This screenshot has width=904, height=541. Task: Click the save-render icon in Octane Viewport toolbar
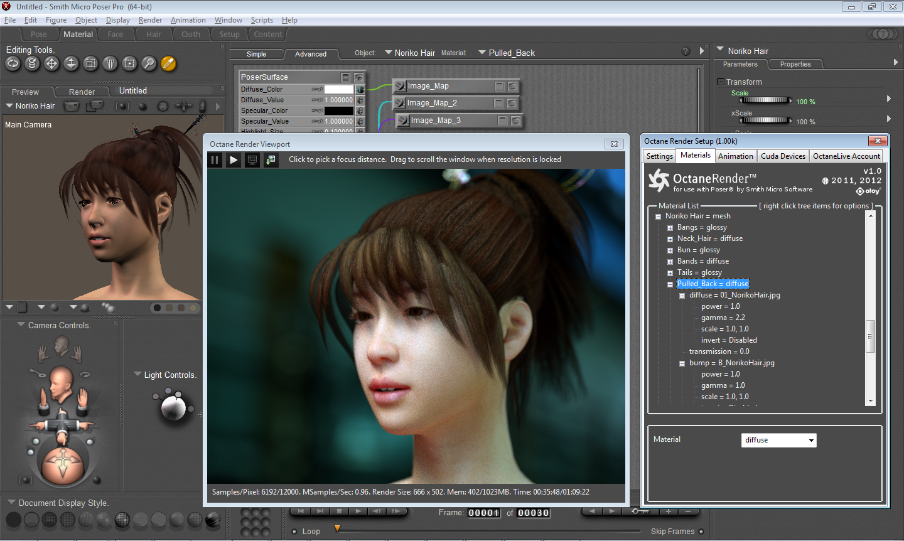point(271,160)
